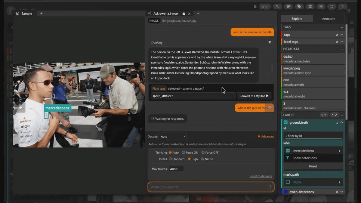Open the selected samples checkmark counter
This screenshot has width=361, height=203.
[x=265, y=6]
